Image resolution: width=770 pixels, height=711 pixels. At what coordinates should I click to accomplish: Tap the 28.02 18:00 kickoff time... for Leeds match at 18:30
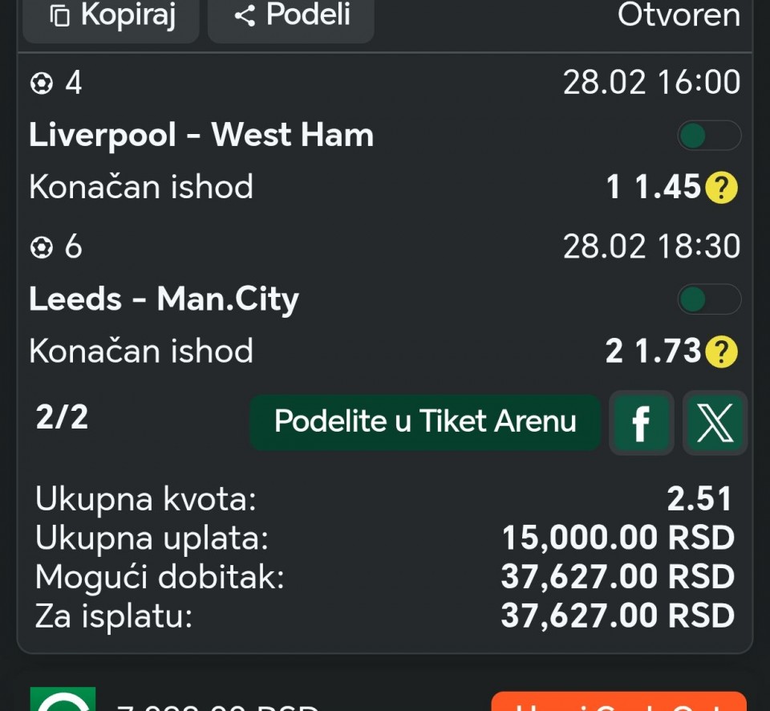tap(651, 247)
